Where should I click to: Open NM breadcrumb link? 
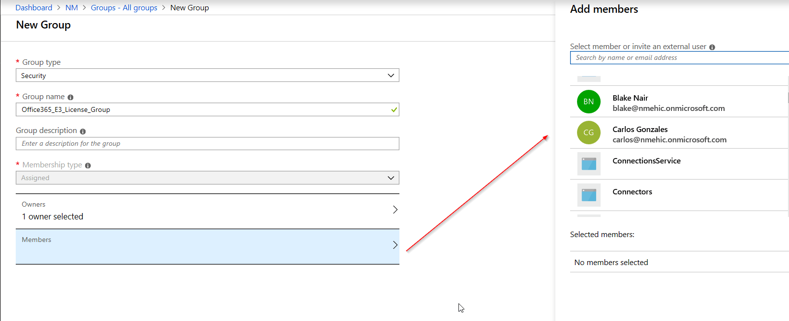[x=71, y=8]
